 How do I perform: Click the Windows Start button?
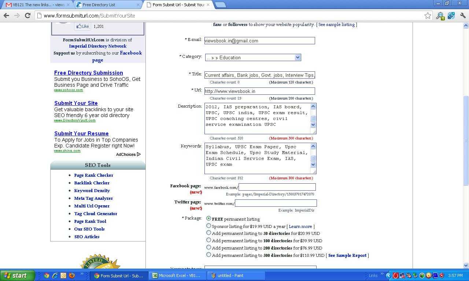coord(18,276)
